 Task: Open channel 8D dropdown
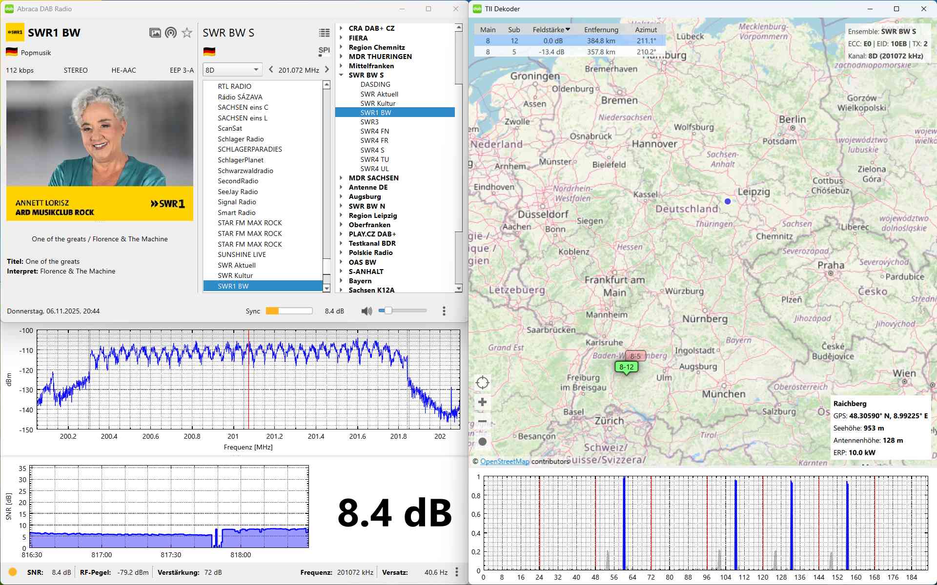(232, 70)
